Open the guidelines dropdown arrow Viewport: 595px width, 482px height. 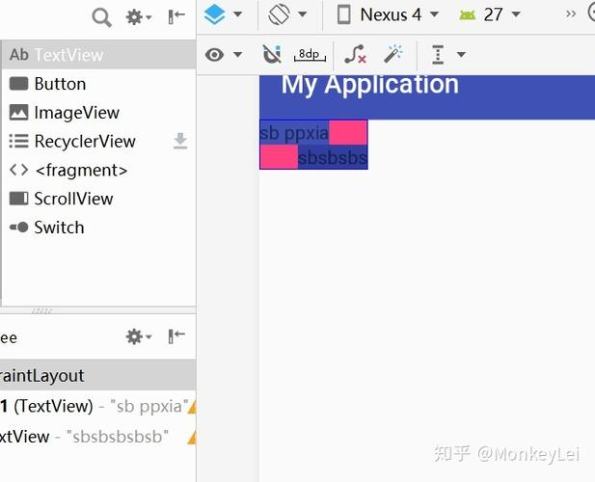461,55
